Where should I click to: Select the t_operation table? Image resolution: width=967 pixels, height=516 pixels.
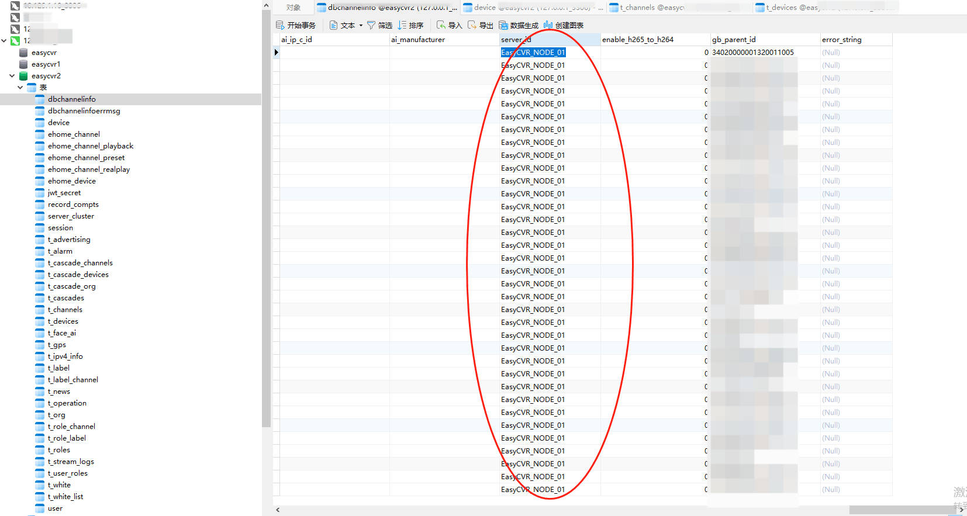(x=67, y=403)
